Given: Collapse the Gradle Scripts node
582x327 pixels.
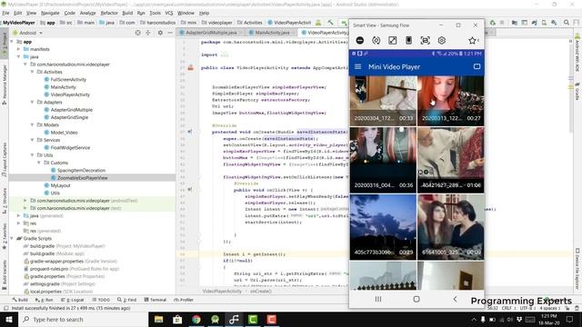Looking at the screenshot, I should 12,238.
